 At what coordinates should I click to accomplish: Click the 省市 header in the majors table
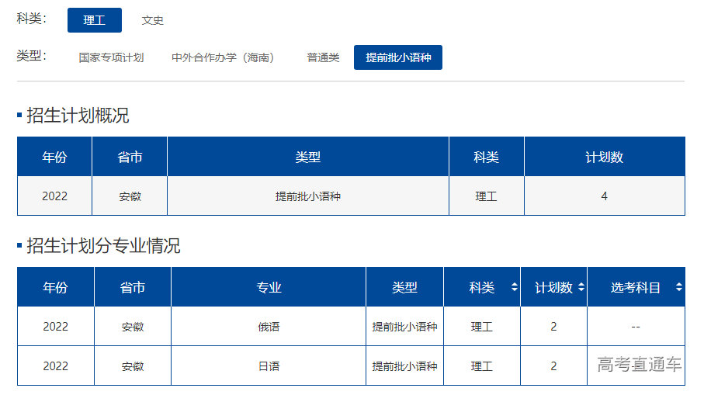pos(133,287)
